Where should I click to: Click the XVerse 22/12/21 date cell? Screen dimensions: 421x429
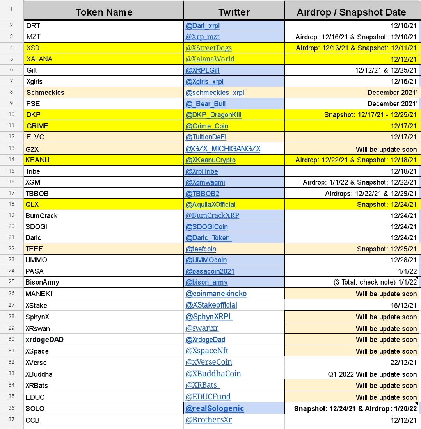click(352, 362)
